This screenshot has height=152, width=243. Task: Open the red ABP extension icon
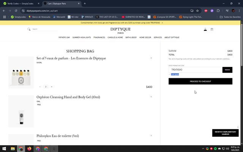pyautogui.click(x=206, y=11)
